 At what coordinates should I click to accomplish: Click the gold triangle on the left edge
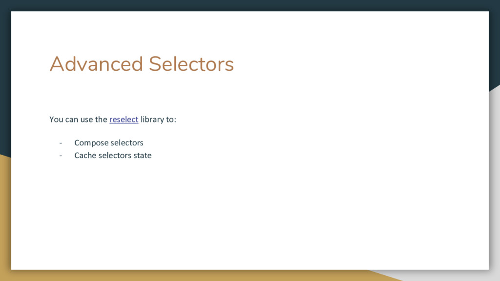click(5, 217)
